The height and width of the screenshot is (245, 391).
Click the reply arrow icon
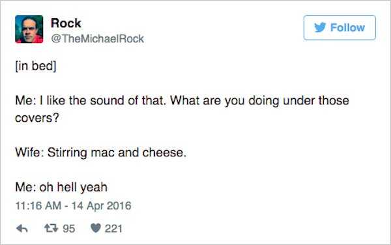pos(22,228)
